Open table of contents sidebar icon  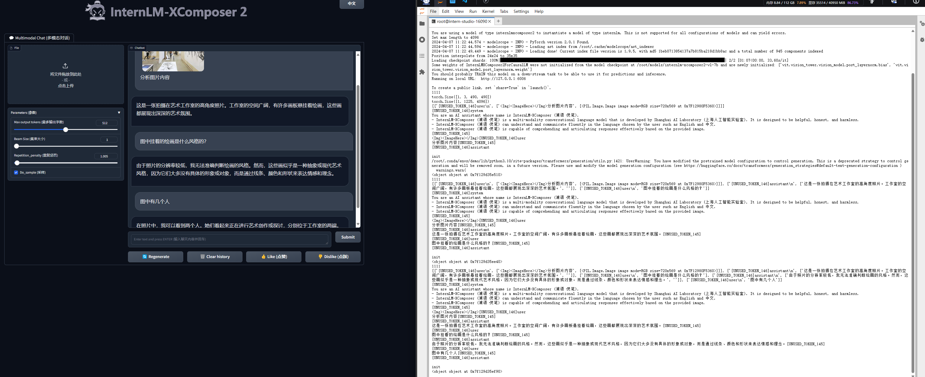click(x=422, y=56)
